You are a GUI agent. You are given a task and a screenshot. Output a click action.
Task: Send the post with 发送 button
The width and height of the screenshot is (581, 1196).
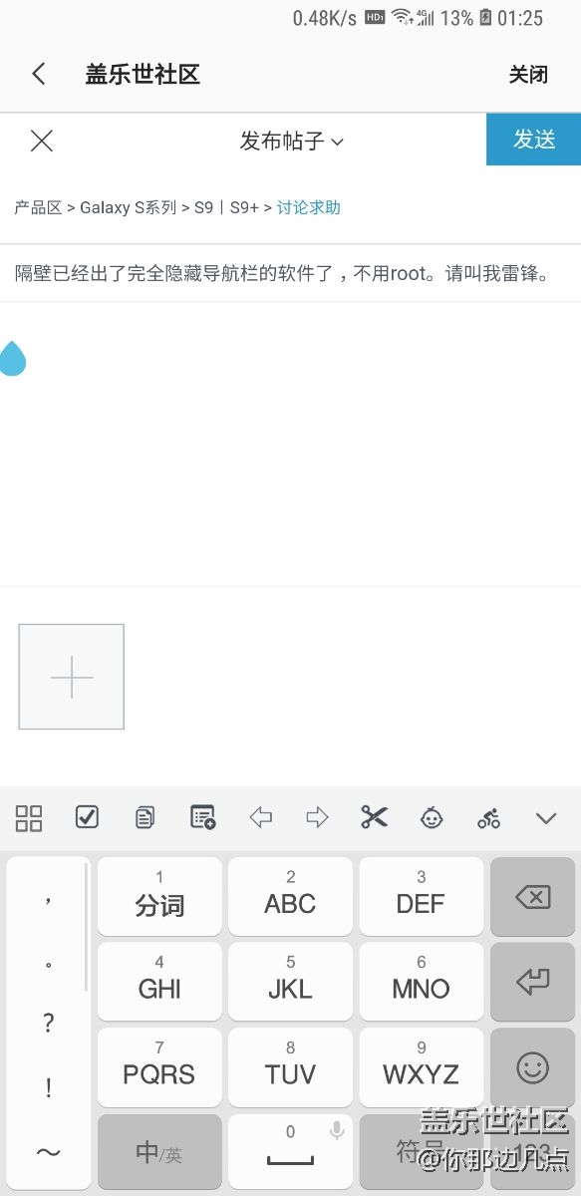(x=533, y=140)
